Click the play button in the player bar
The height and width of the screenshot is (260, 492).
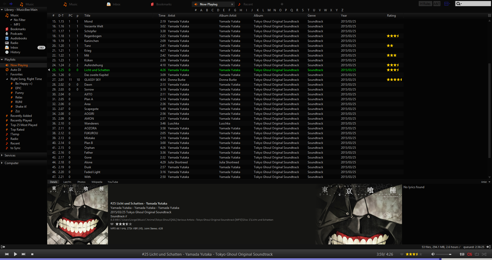tap(15, 254)
